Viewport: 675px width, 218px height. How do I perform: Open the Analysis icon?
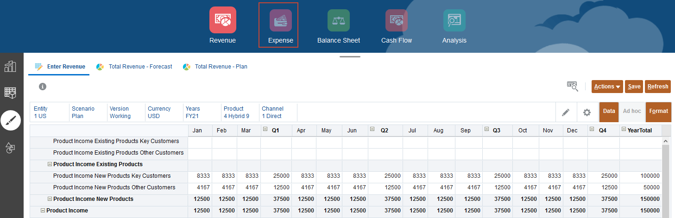click(454, 20)
